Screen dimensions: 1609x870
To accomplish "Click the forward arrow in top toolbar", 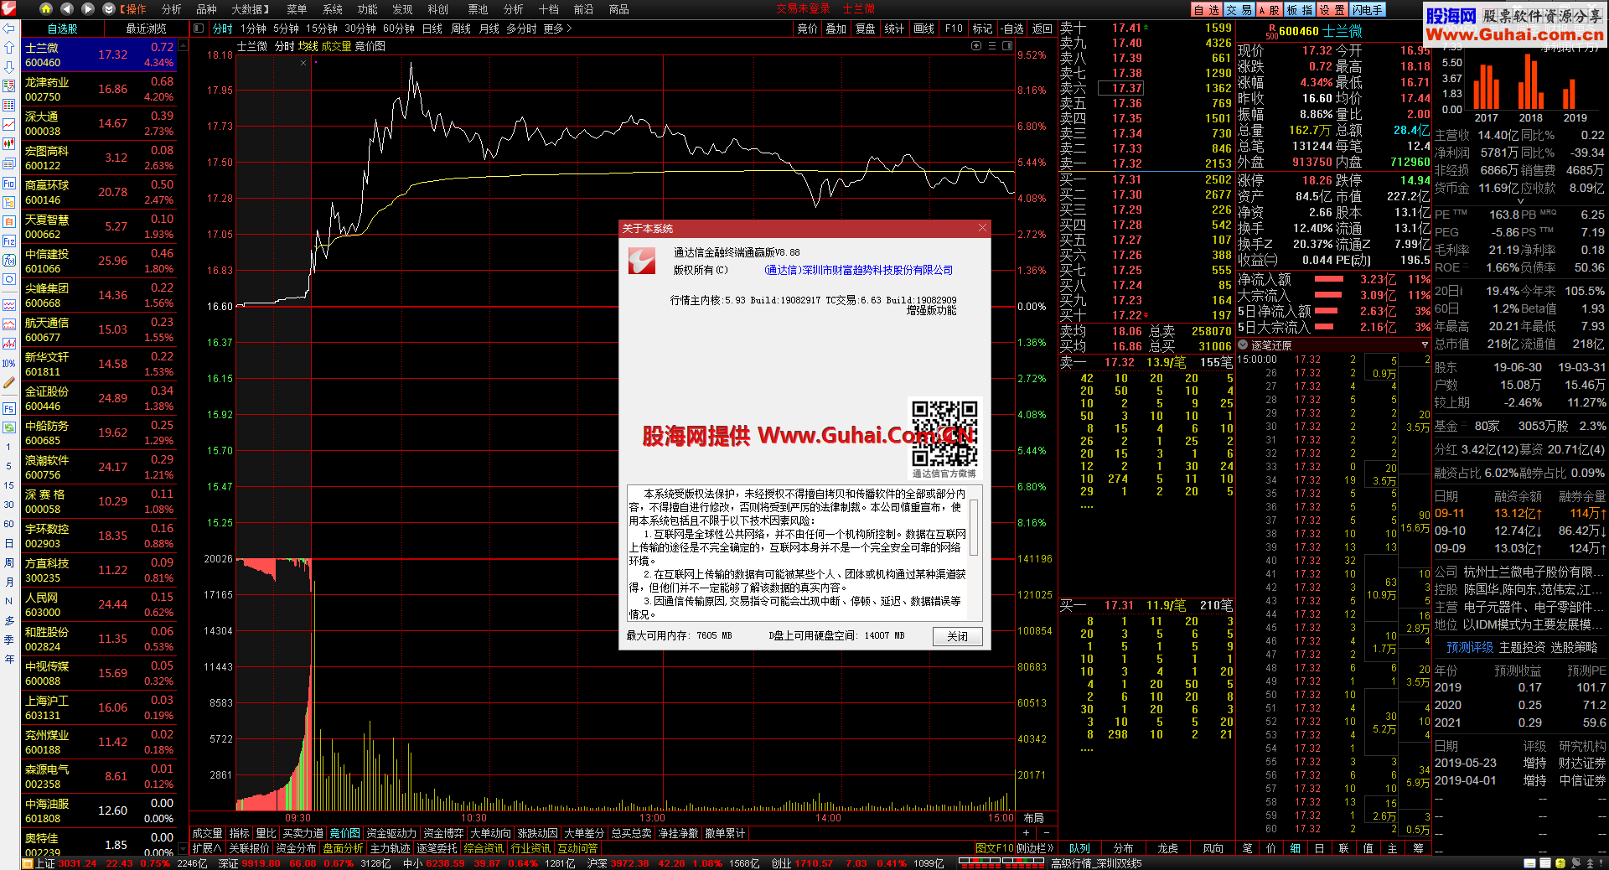I will click(88, 9).
